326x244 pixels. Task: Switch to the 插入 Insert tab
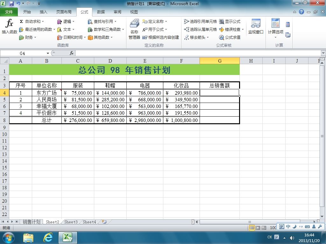[43, 12]
